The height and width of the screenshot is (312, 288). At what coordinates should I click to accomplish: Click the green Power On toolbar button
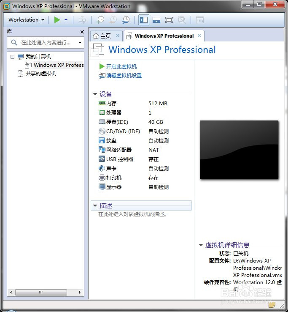[x=57, y=20]
